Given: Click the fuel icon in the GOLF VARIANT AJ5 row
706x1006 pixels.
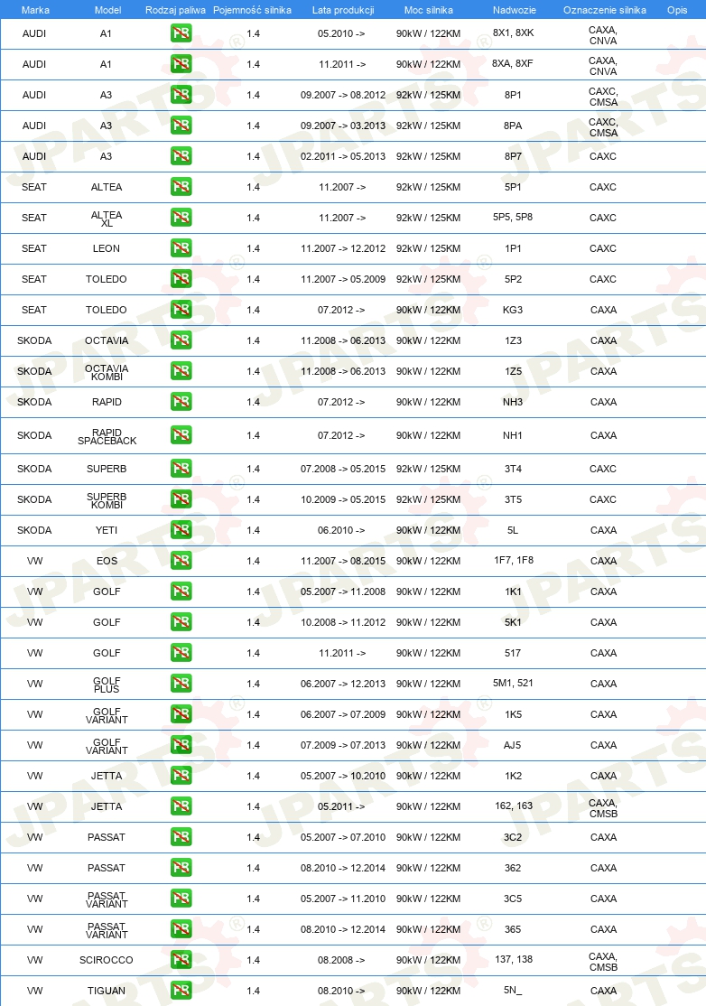Looking at the screenshot, I should click(181, 745).
